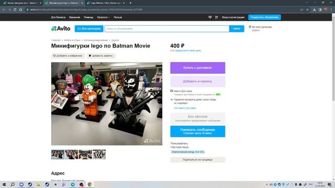This screenshot has height=188, width=335.
Task: Close the 'Минифигурки lego по Batman' tab
Action: 82,3
